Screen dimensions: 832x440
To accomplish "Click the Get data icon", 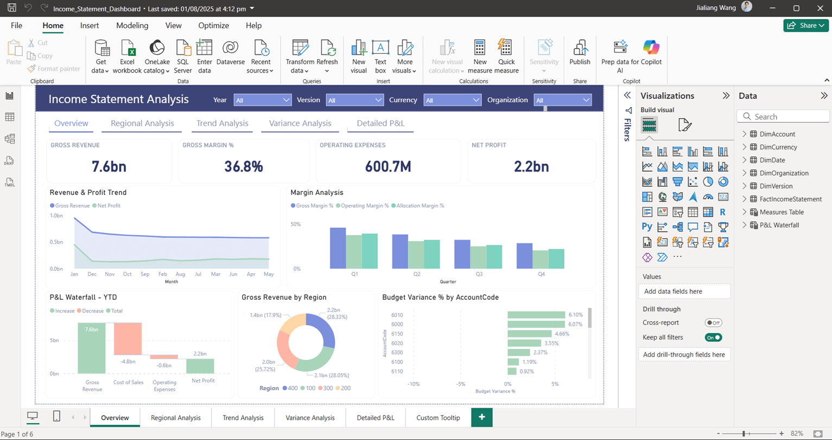I will 100,49.
